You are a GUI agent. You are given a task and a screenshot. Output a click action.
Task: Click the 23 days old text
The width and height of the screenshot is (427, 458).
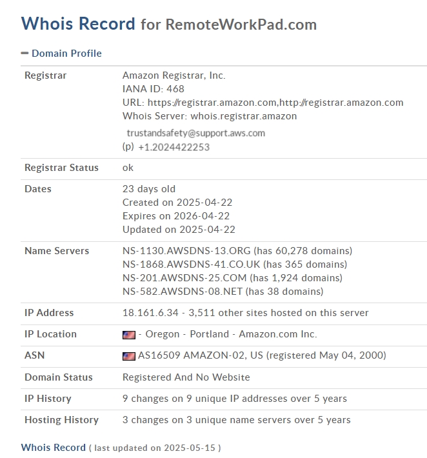click(149, 189)
